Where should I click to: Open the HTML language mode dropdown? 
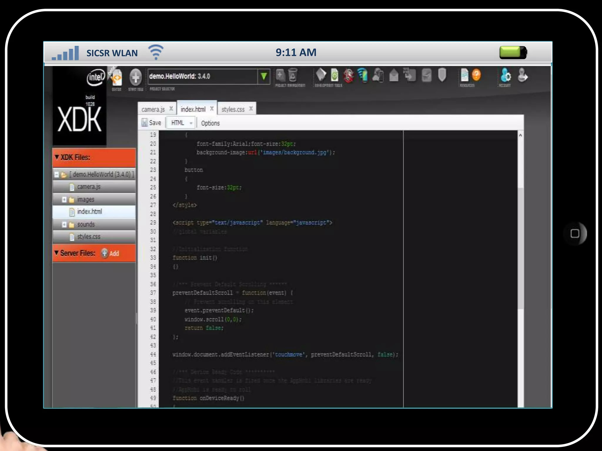tap(181, 123)
